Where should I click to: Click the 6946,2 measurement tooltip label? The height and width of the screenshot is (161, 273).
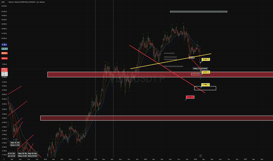[x=200, y=68]
